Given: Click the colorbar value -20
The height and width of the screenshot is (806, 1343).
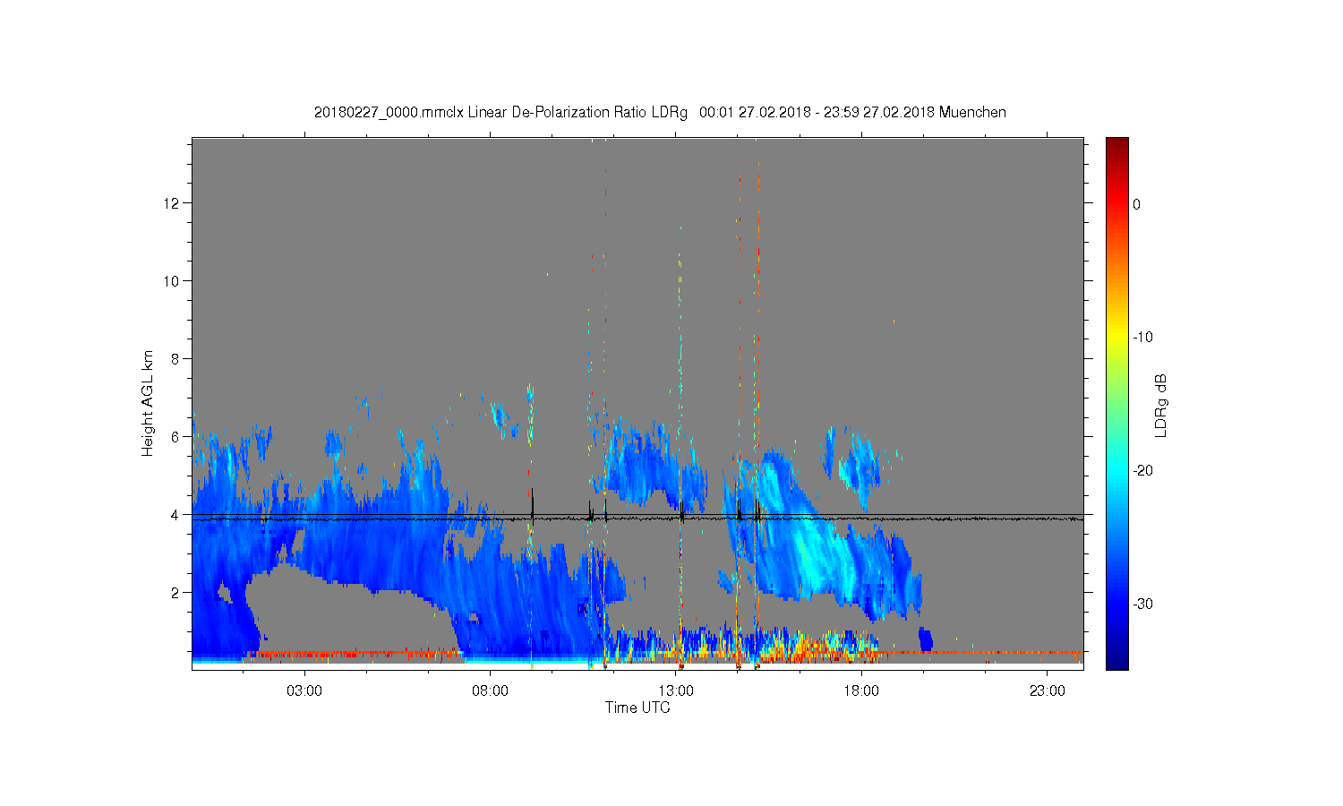Looking at the screenshot, I should 1142,471.
